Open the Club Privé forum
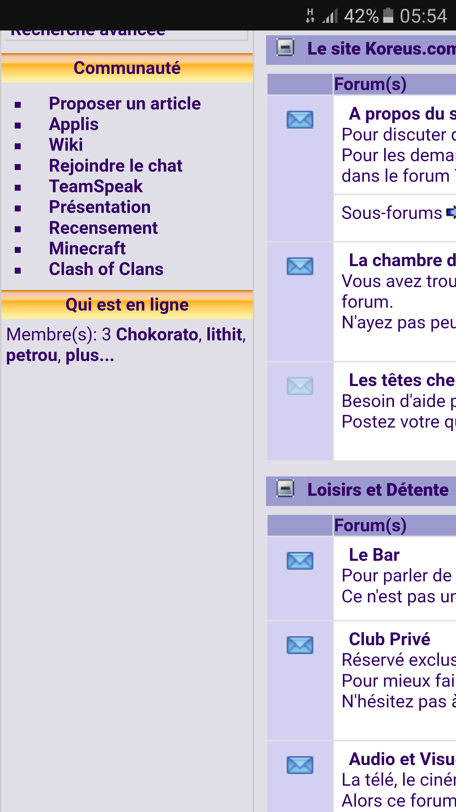 pos(389,639)
